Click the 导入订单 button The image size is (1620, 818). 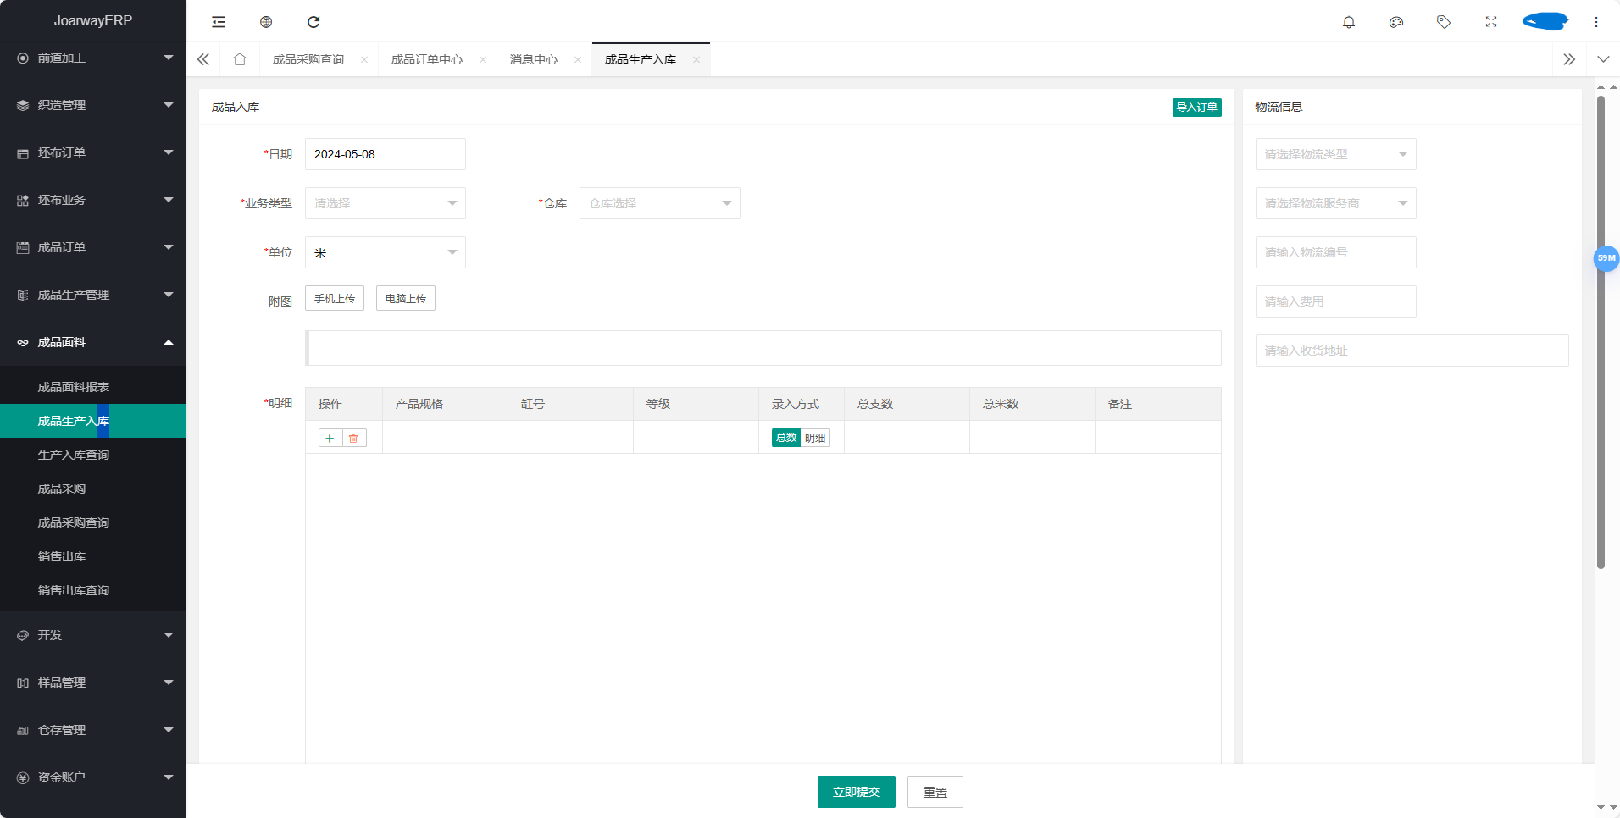(x=1197, y=108)
